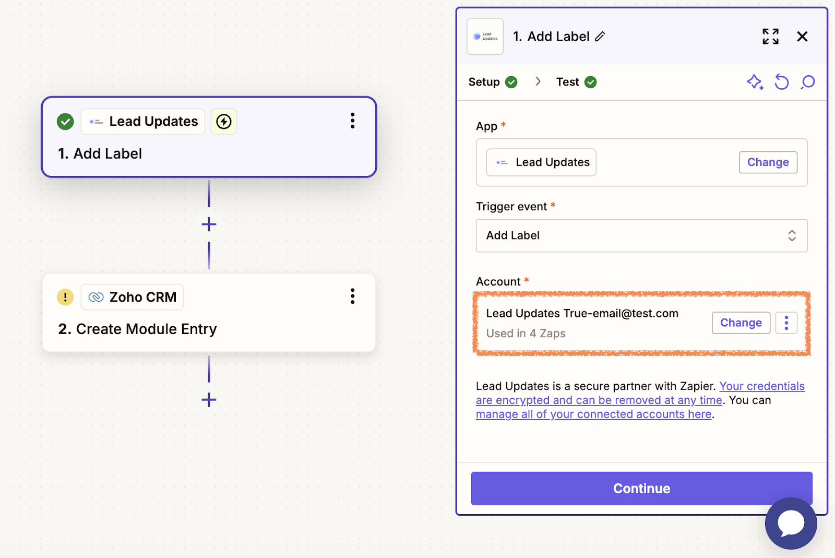
Task: Open the three-dot menu on Zoho CRM step
Action: pos(353,296)
